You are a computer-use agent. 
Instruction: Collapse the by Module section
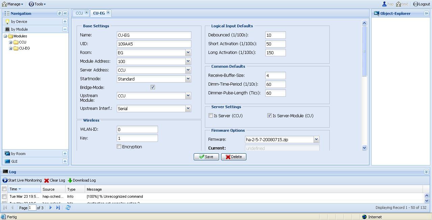pos(65,29)
